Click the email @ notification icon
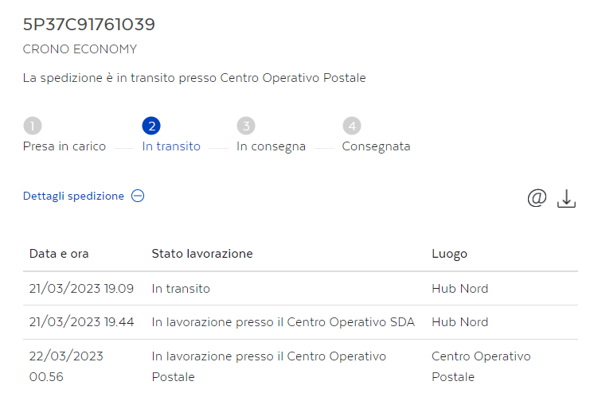Viewport: 594px width, 393px height. pos(537,197)
